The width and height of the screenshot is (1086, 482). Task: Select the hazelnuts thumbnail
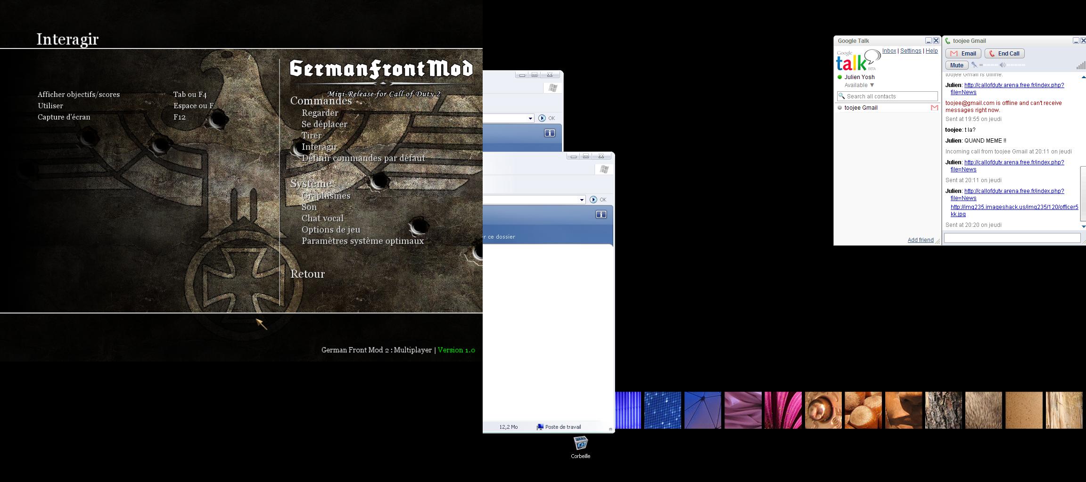(x=863, y=410)
